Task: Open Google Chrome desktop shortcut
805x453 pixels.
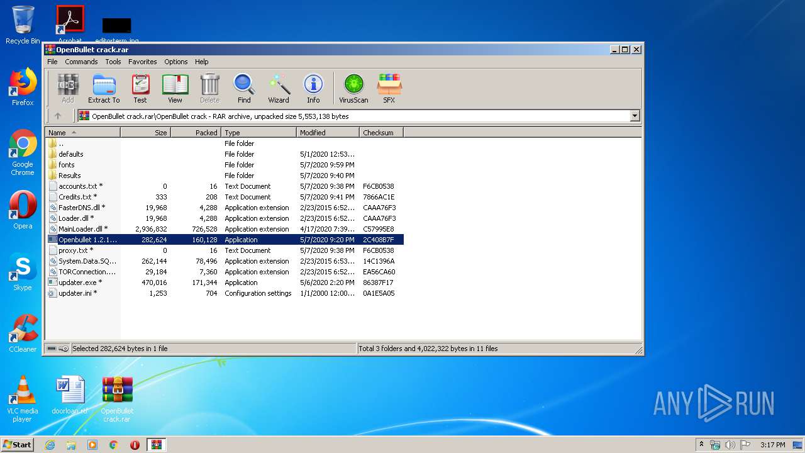Action: click(x=23, y=153)
